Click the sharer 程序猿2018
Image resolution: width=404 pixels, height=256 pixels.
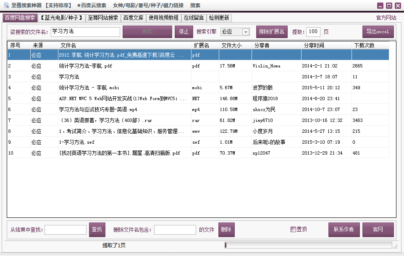[265, 98]
